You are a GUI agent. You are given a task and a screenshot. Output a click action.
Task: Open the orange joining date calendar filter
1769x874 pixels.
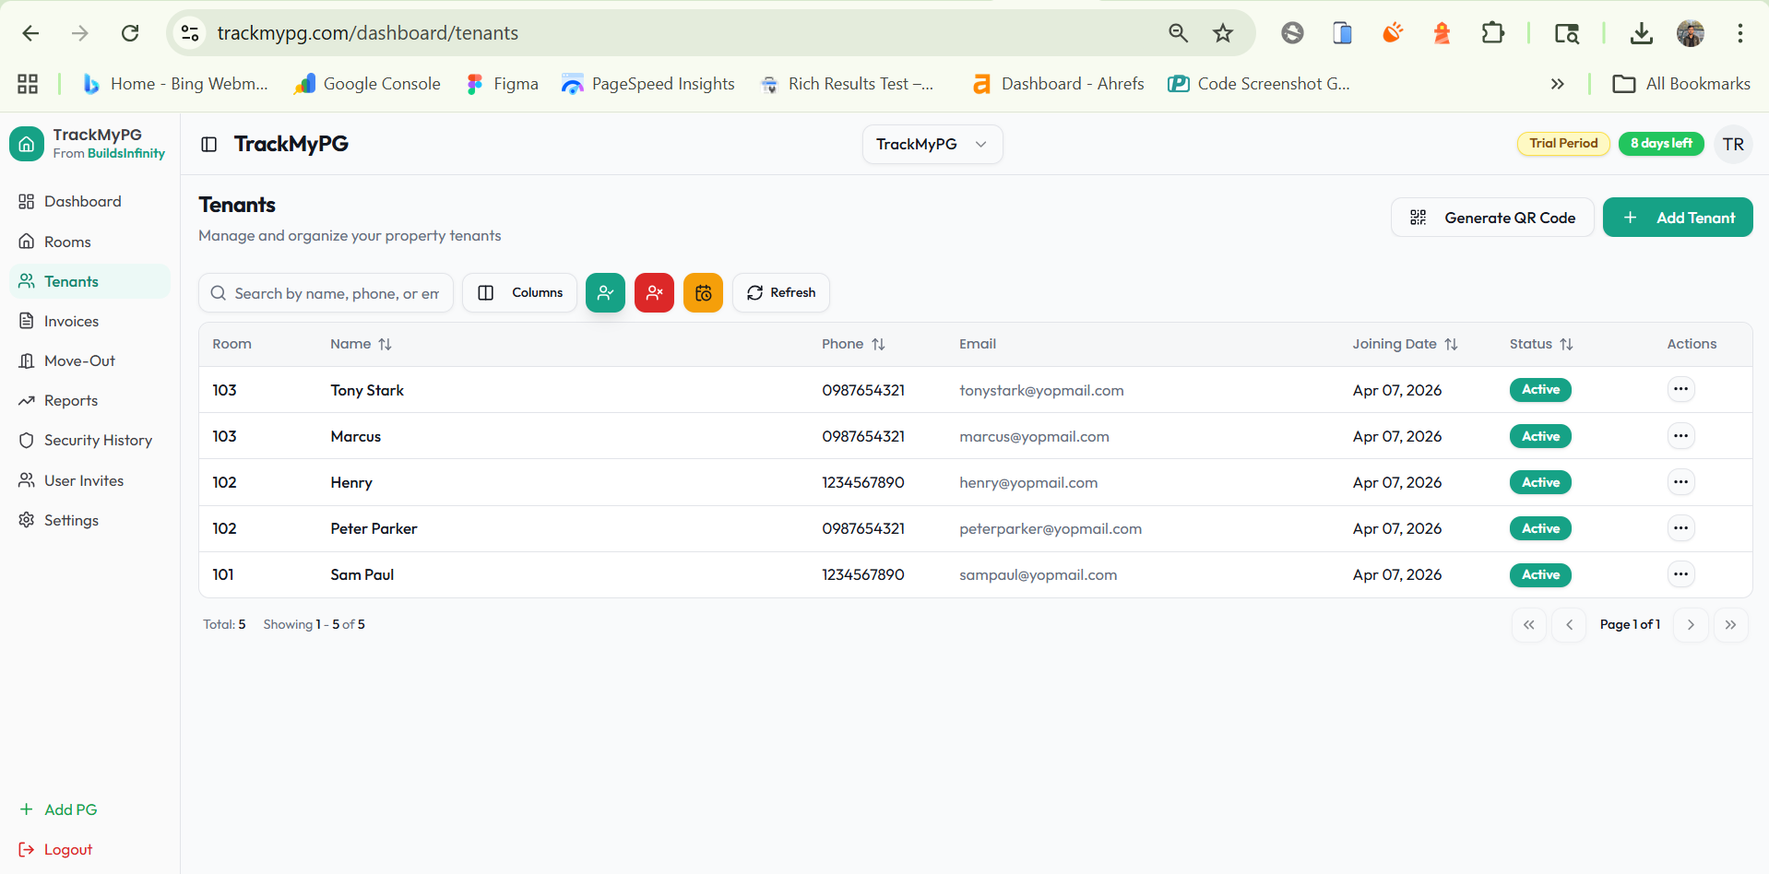(x=703, y=292)
